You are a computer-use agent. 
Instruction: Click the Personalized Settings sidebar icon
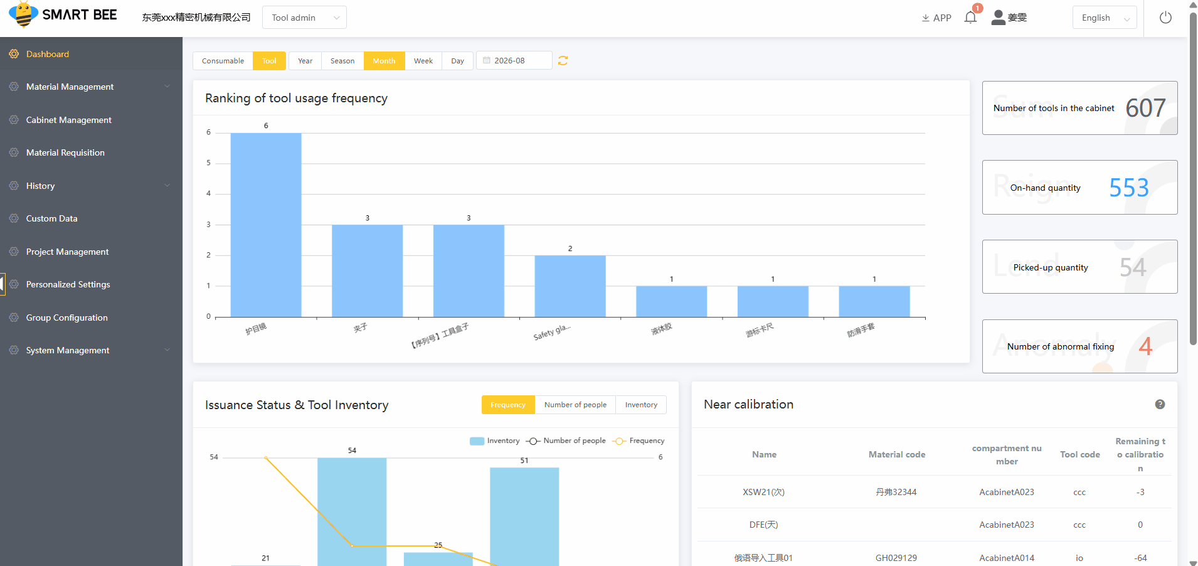click(x=14, y=284)
